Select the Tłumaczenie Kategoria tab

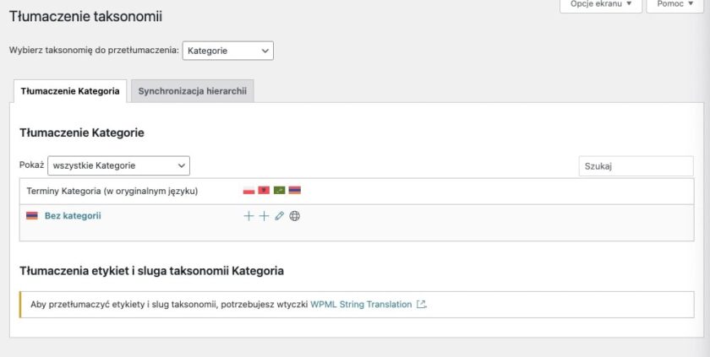coord(69,90)
